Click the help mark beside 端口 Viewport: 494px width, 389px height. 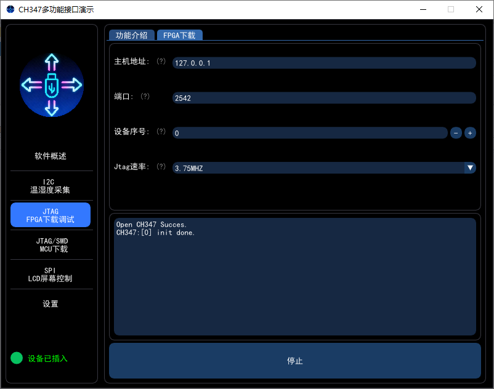point(145,96)
